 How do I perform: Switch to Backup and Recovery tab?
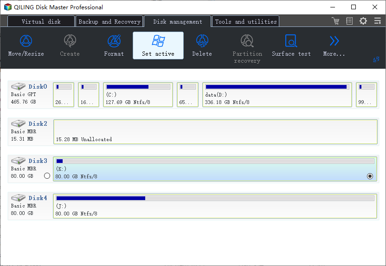click(x=109, y=21)
